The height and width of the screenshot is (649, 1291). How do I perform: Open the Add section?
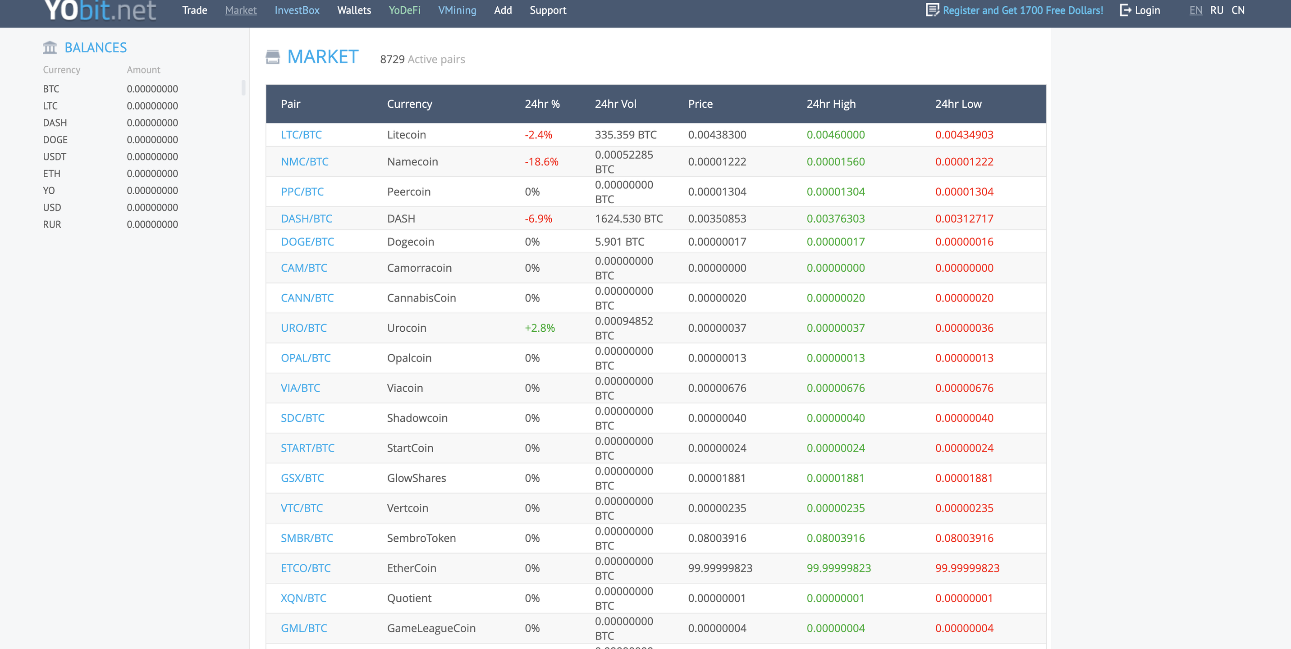pyautogui.click(x=503, y=10)
